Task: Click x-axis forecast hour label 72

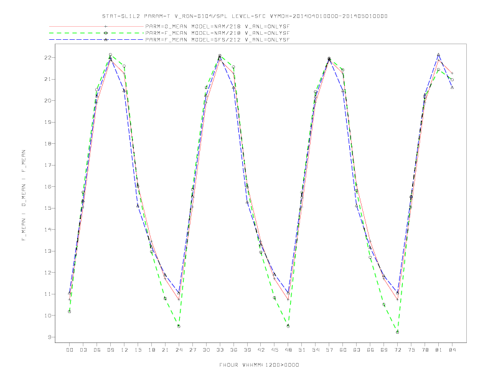Action: tap(398, 350)
